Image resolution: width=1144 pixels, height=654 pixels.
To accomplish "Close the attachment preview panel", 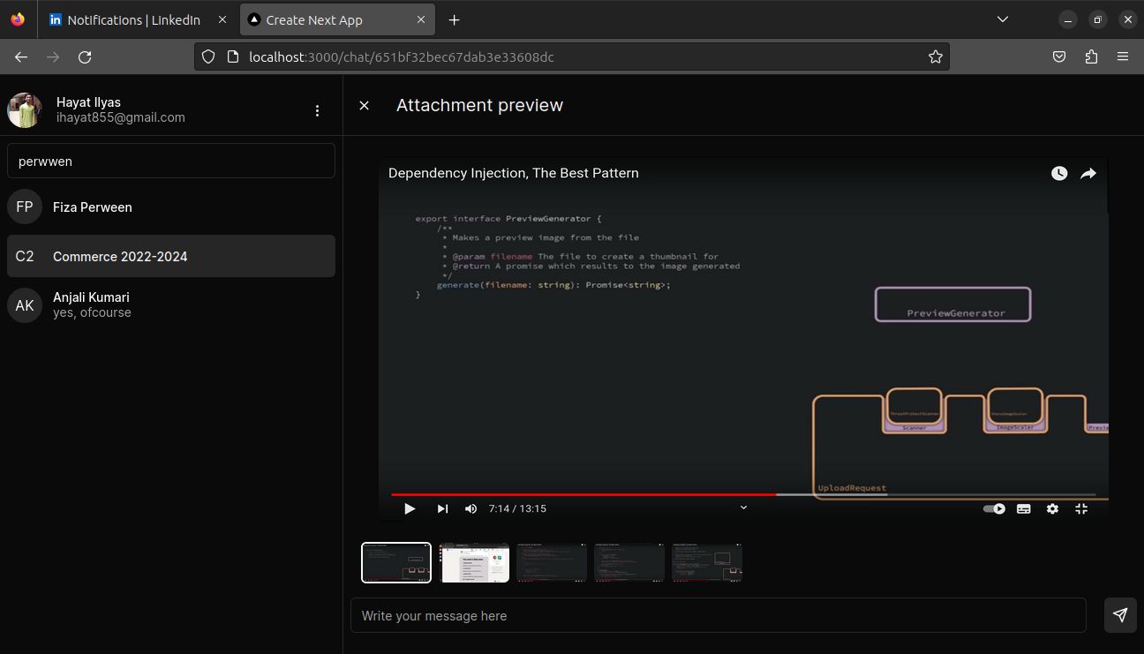I will (x=364, y=105).
